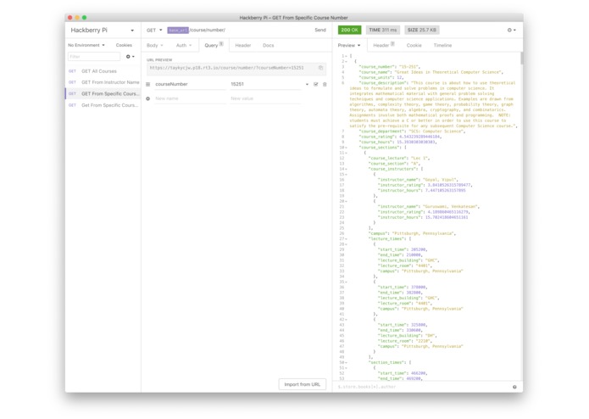Viewport: 589px width, 419px height.
Task: Collapse course_instructors at line 14
Action: [346, 169]
